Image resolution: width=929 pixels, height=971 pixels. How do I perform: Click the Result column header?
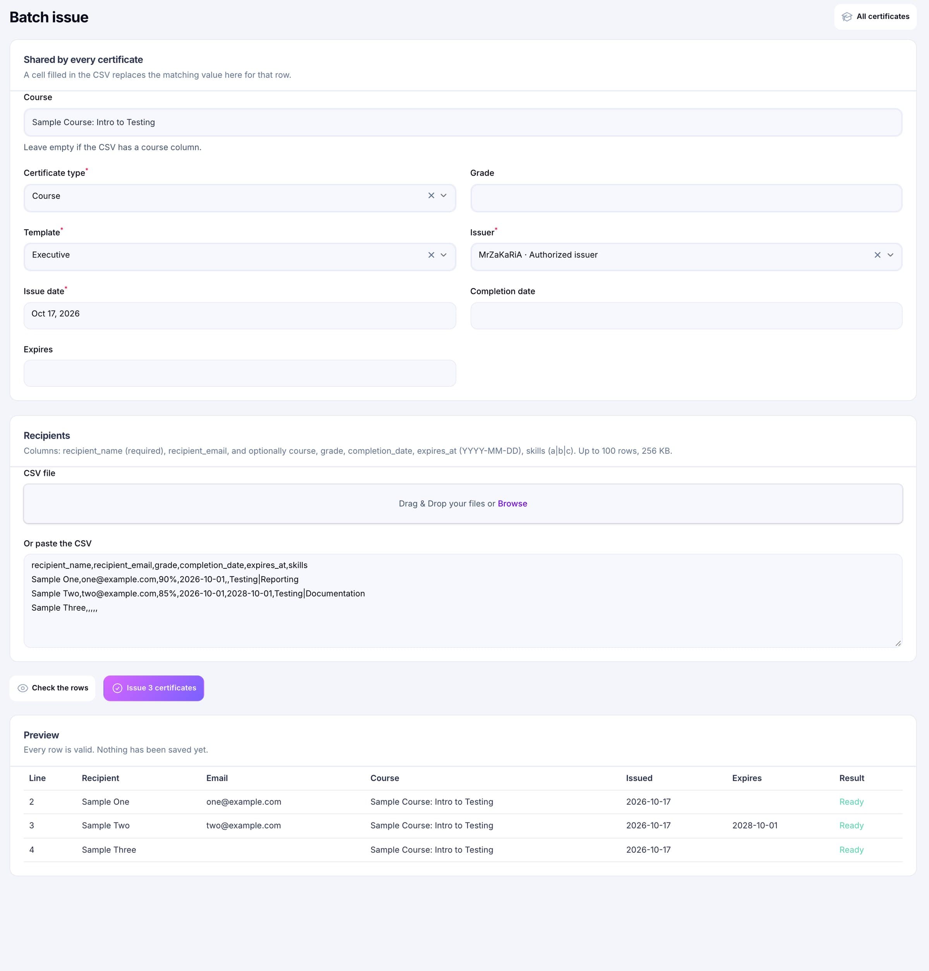click(851, 778)
